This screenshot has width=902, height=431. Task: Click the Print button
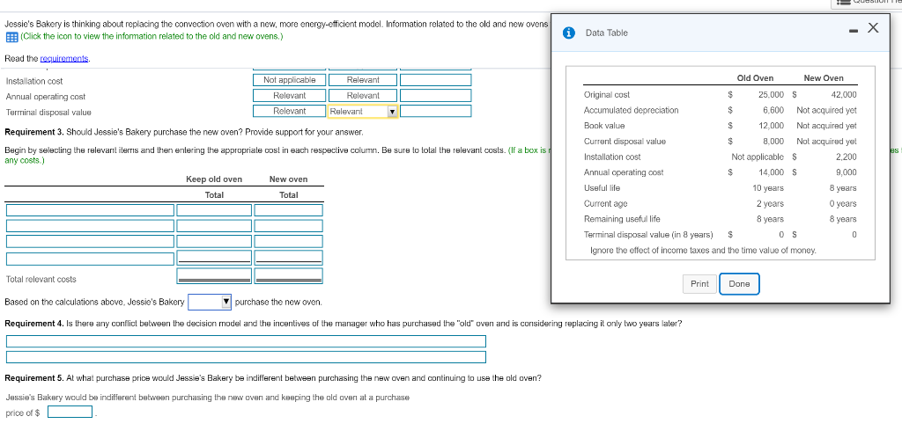(x=699, y=284)
